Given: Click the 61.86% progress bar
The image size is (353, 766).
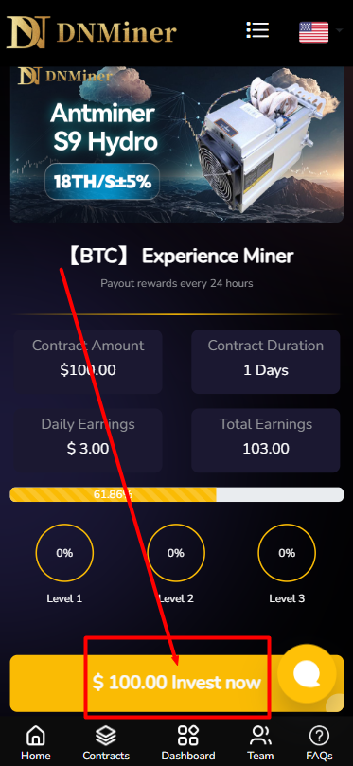Looking at the screenshot, I should (x=177, y=494).
